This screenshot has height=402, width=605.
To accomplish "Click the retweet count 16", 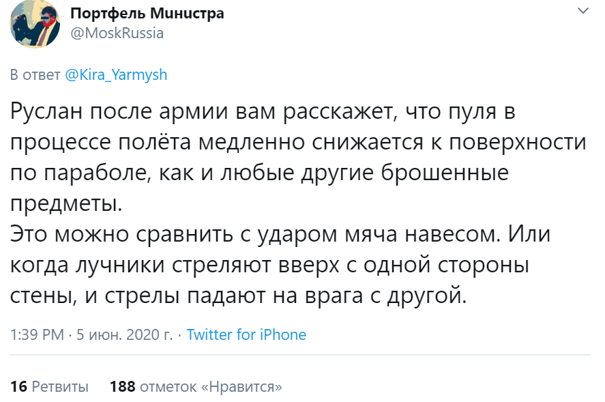I will click(x=18, y=387).
